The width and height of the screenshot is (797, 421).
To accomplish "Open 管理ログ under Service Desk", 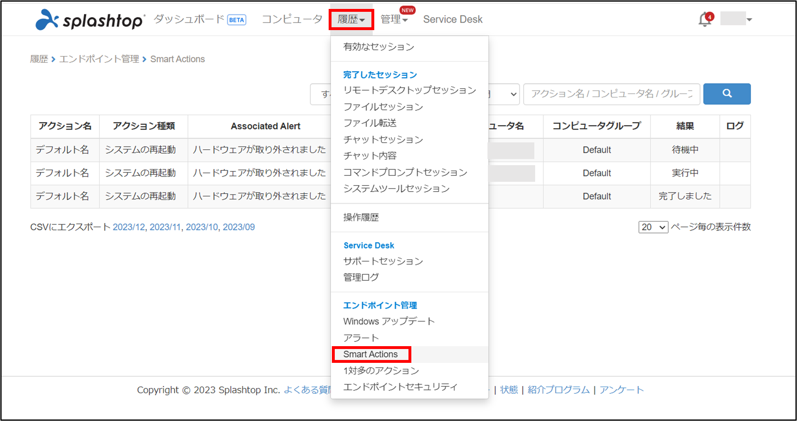I will pos(361,277).
